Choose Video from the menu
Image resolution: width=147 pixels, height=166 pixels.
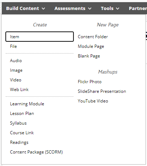(x=16, y=80)
